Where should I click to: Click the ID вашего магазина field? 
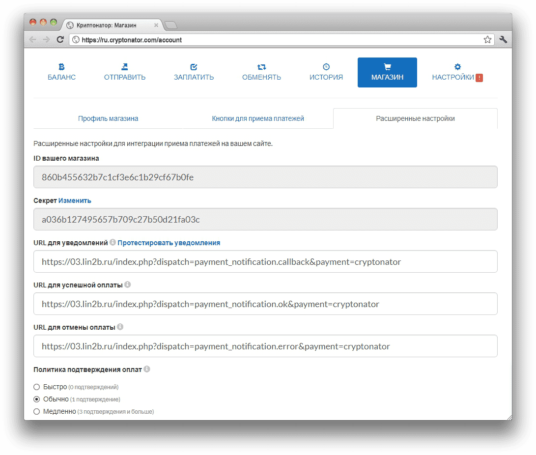(x=265, y=177)
